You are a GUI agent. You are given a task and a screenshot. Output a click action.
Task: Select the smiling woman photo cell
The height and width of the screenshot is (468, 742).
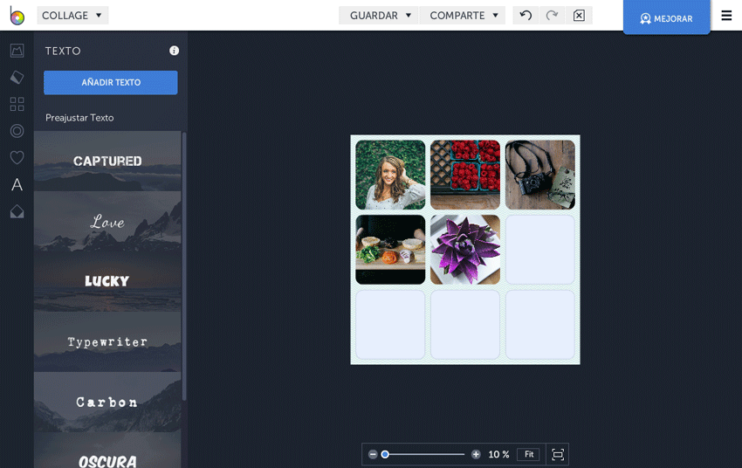390,175
